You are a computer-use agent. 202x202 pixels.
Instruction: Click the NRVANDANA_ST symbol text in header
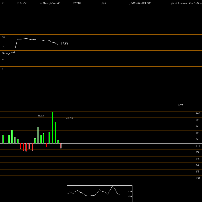(x=141, y=3)
